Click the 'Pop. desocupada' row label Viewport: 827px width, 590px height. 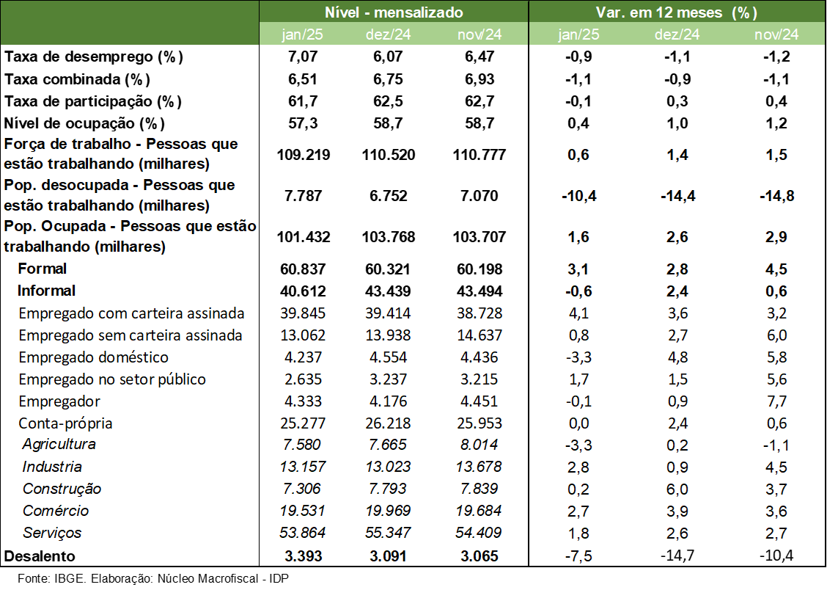pyautogui.click(x=120, y=195)
